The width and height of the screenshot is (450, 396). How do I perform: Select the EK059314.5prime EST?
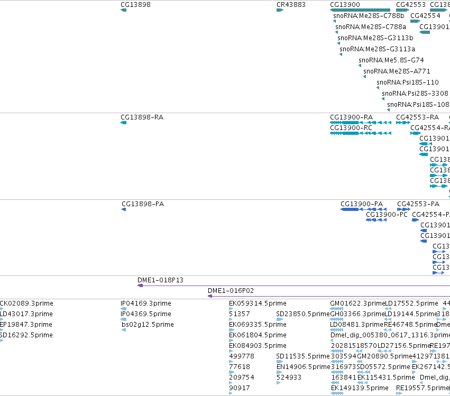[x=258, y=303]
